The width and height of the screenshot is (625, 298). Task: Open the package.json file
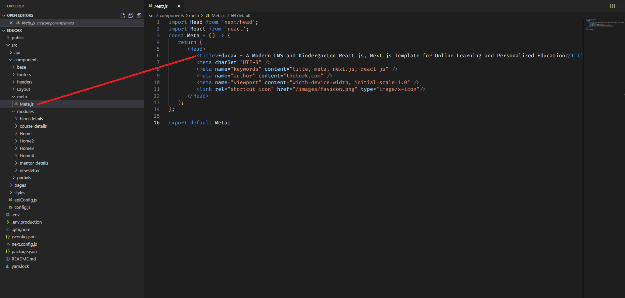(x=24, y=251)
